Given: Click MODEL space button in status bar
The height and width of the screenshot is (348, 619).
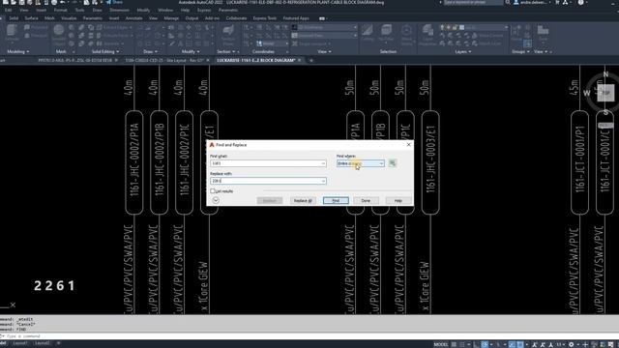Looking at the screenshot, I should 441,344.
